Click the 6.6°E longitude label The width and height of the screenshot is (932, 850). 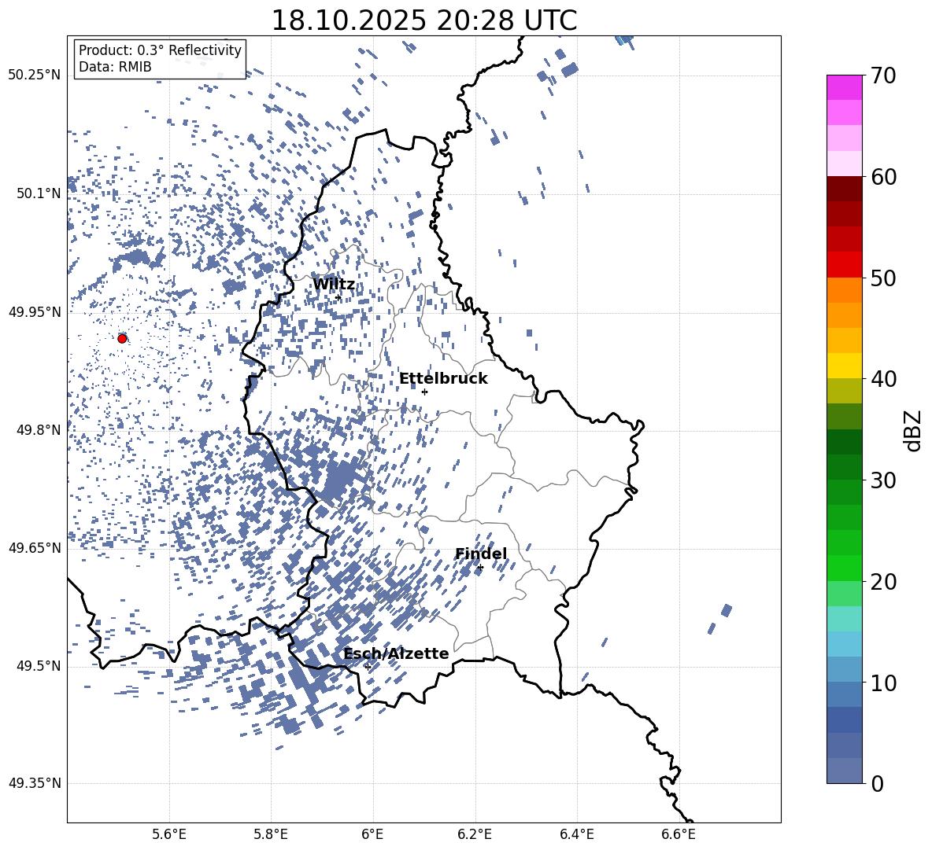click(679, 834)
